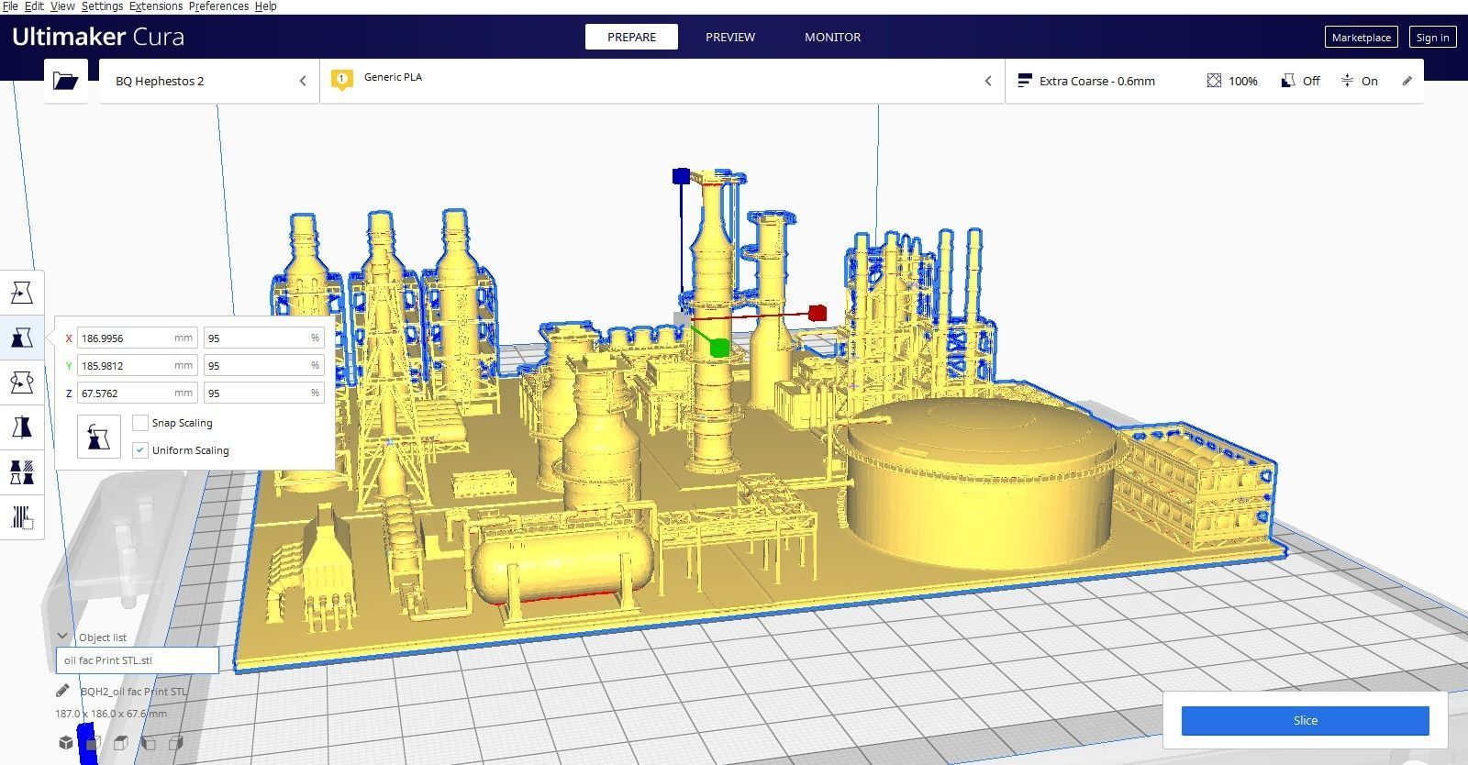Image resolution: width=1468 pixels, height=765 pixels.
Task: Click the infill 100% icon
Action: 1214,81
